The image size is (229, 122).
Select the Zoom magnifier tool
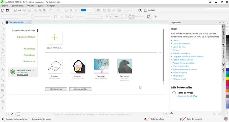pos(3,39)
